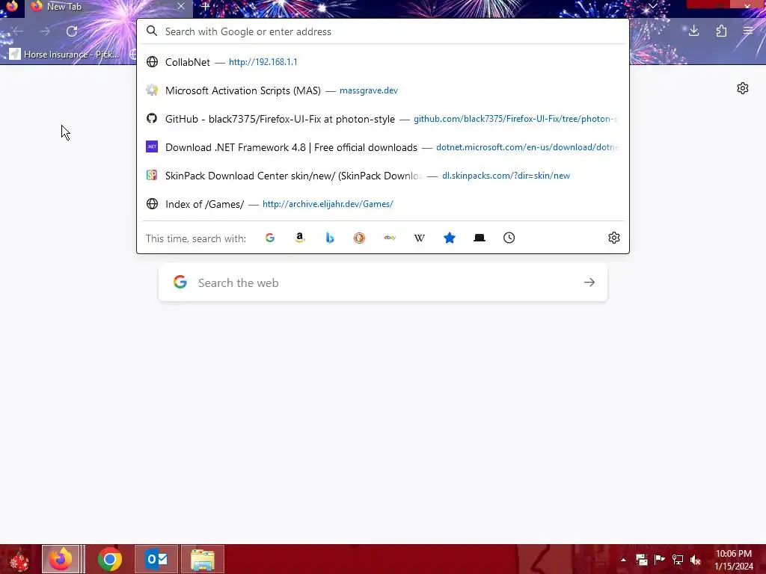Search with Amazon one-off search icon

point(300,238)
